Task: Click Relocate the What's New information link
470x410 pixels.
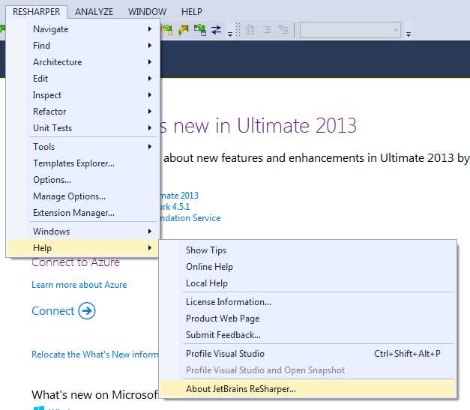Action: point(95,355)
